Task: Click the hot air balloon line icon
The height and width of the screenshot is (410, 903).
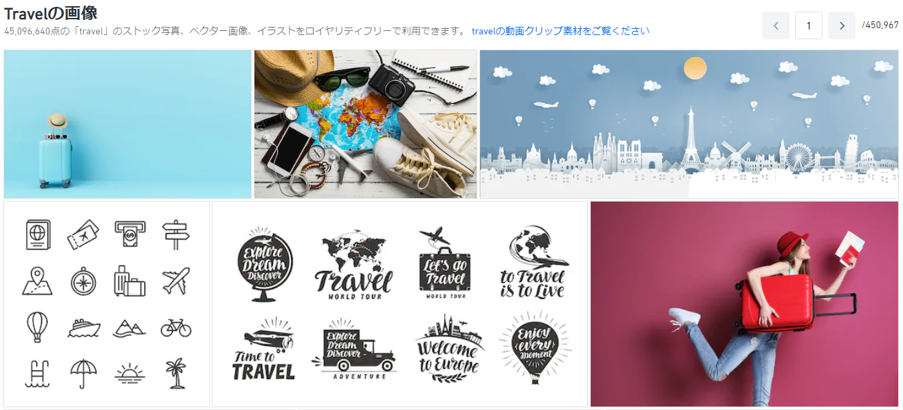Action: click(36, 327)
